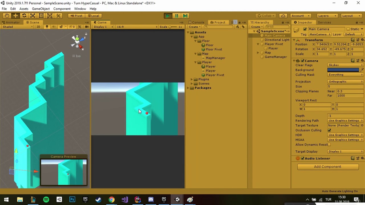Pick background color with eyedropper

[362, 70]
